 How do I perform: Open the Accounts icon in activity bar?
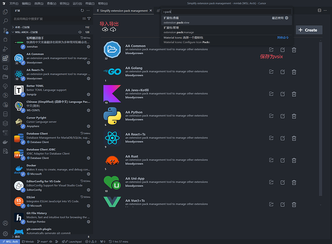pos(5,223)
